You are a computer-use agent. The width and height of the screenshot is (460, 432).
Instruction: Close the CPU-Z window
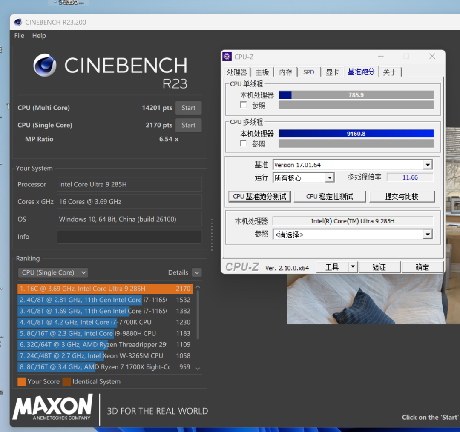[x=432, y=56]
